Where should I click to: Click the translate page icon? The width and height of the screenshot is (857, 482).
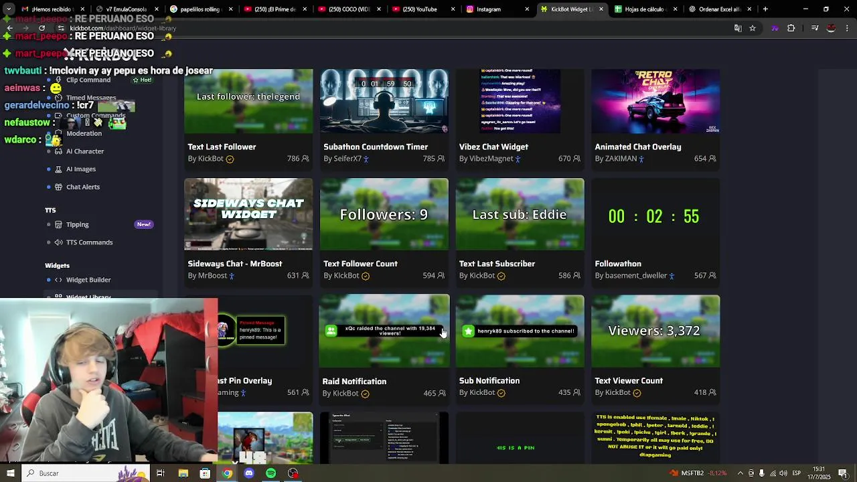738,28
